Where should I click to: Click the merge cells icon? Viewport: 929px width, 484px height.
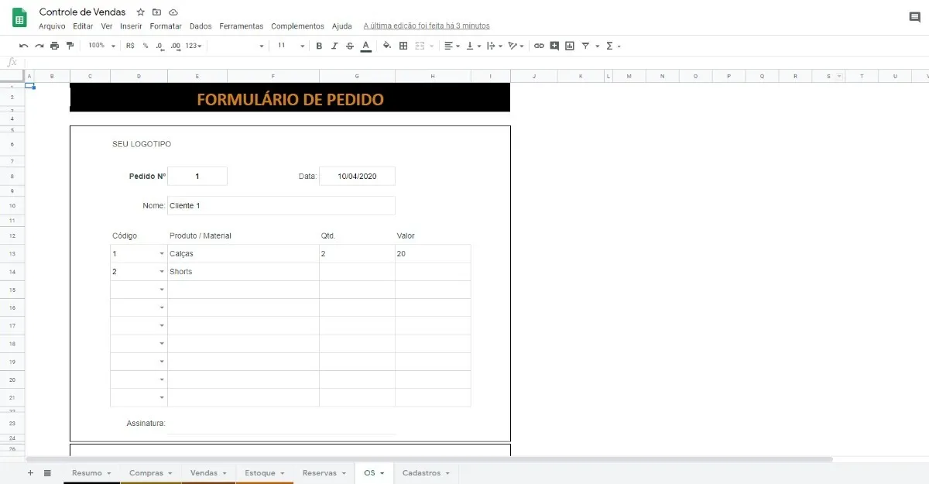coord(420,46)
